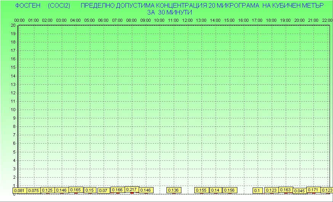Click the title's second line ЗА 30 МИНУТИ
Image resolution: width=333 pixels, height=202 pixels.
(x=170, y=12)
